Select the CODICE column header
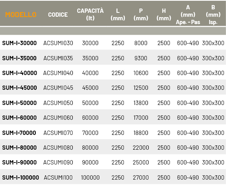Viewport: 226px width, 187px height. coord(58,15)
